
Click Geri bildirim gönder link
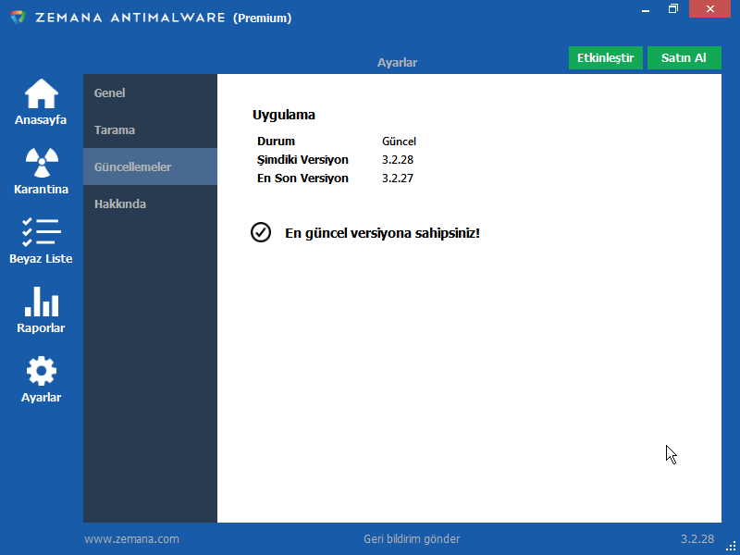pyautogui.click(x=412, y=539)
